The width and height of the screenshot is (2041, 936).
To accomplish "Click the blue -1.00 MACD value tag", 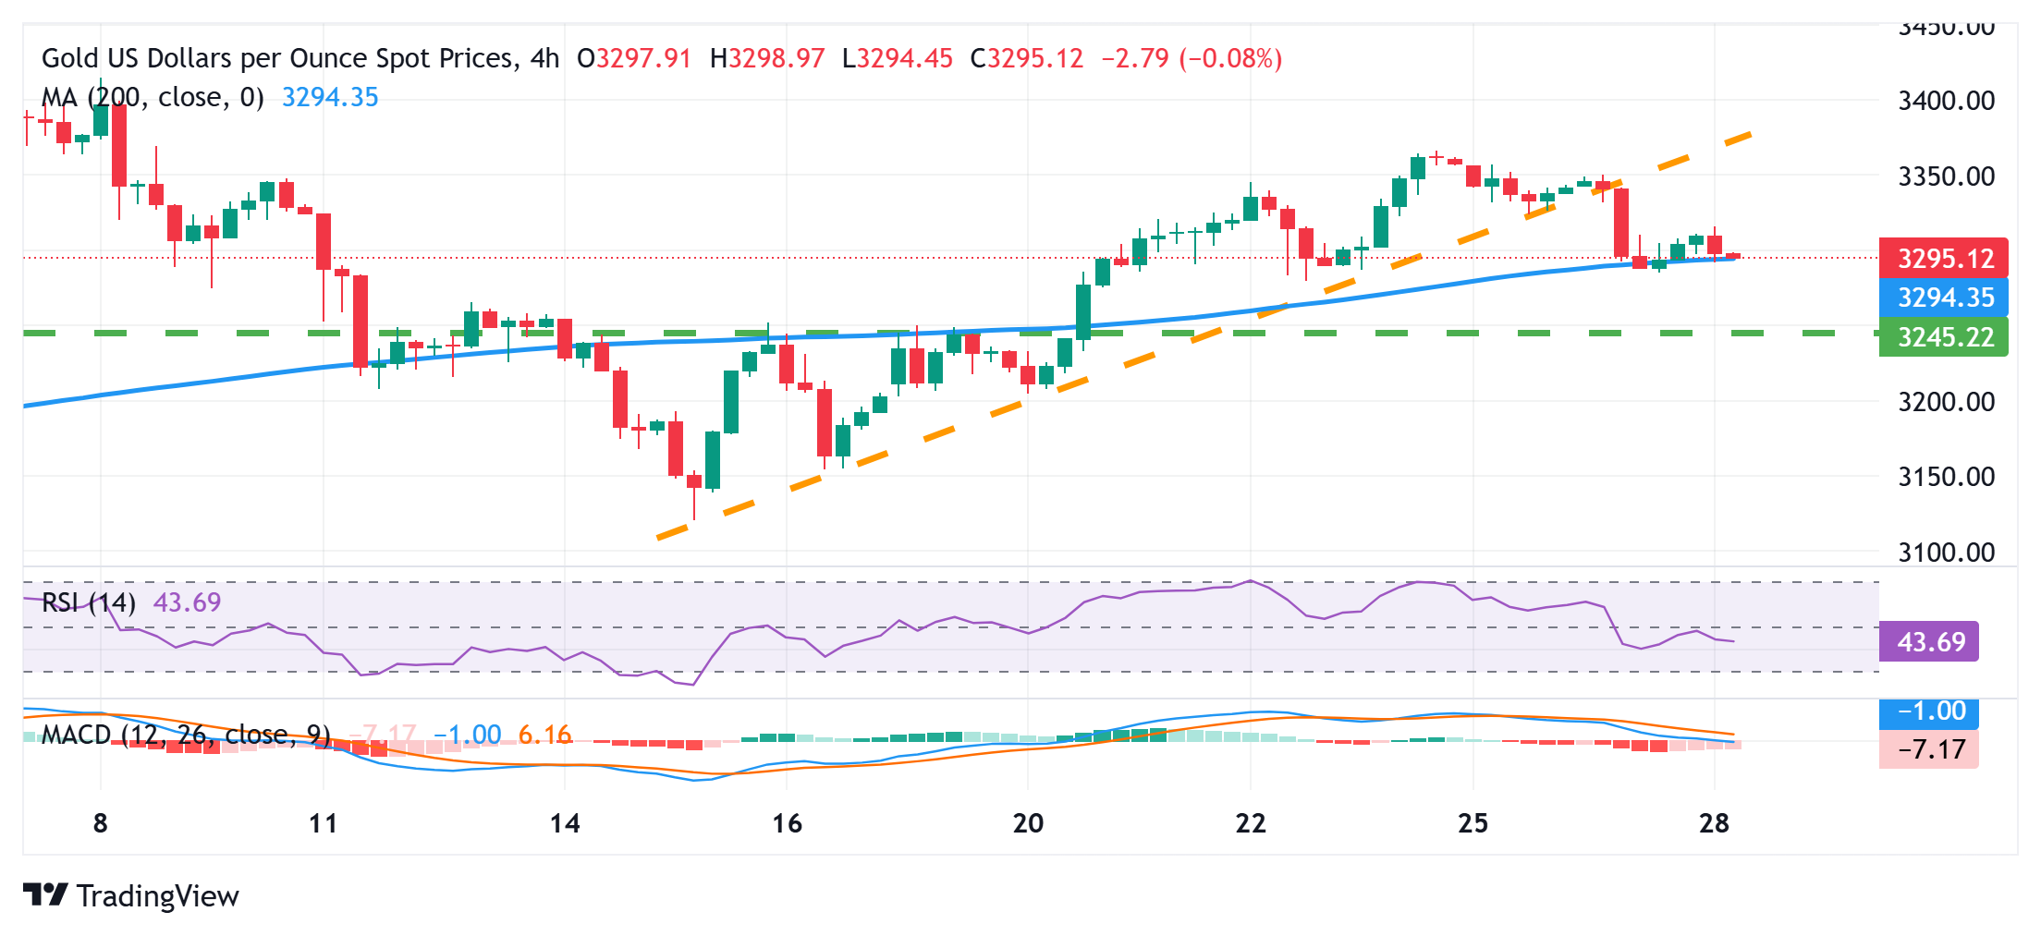I will [1928, 711].
